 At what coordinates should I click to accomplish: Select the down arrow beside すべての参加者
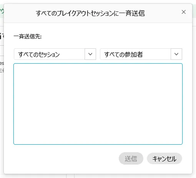click(176, 54)
